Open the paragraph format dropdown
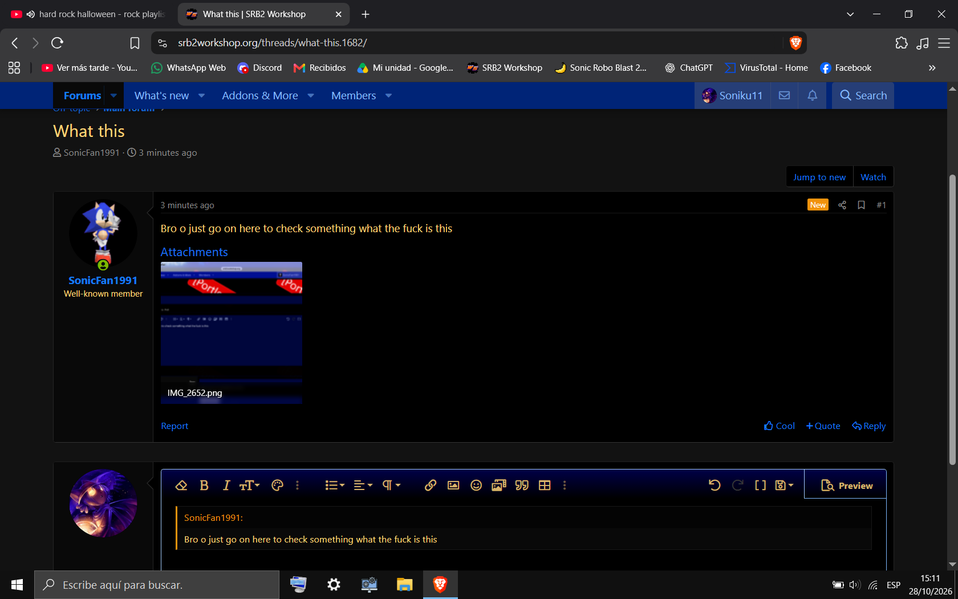Viewport: 958px width, 599px height. pyautogui.click(x=391, y=485)
